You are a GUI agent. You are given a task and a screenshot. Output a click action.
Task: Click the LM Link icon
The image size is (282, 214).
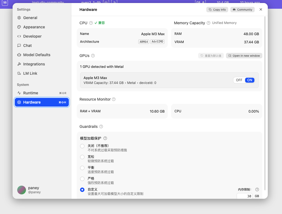click(x=19, y=73)
